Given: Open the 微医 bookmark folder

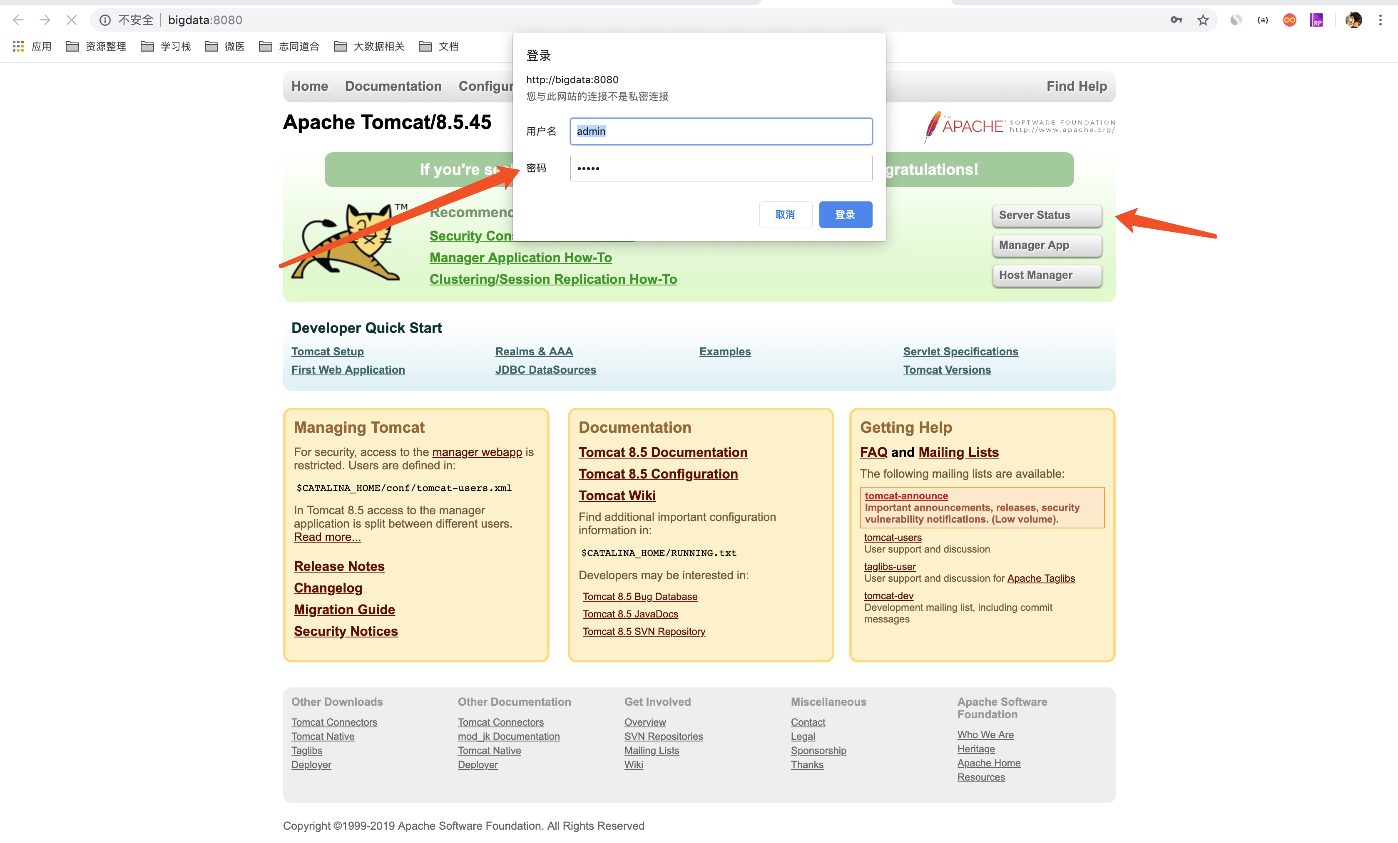Looking at the screenshot, I should coord(225,46).
